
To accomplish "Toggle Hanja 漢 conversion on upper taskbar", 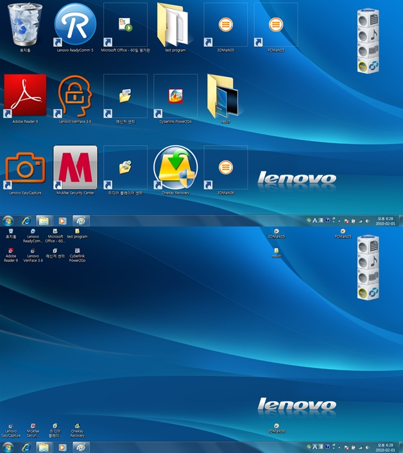I will [x=321, y=221].
